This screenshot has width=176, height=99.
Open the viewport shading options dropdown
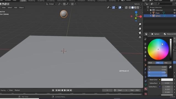(141, 7)
